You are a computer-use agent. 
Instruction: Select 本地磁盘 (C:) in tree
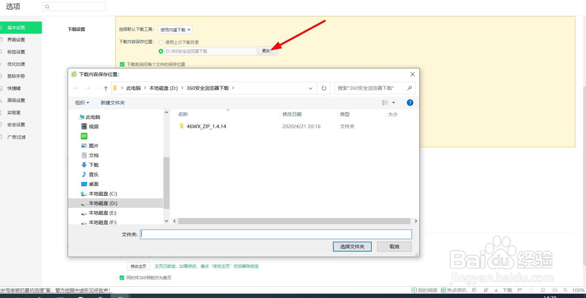coord(99,194)
